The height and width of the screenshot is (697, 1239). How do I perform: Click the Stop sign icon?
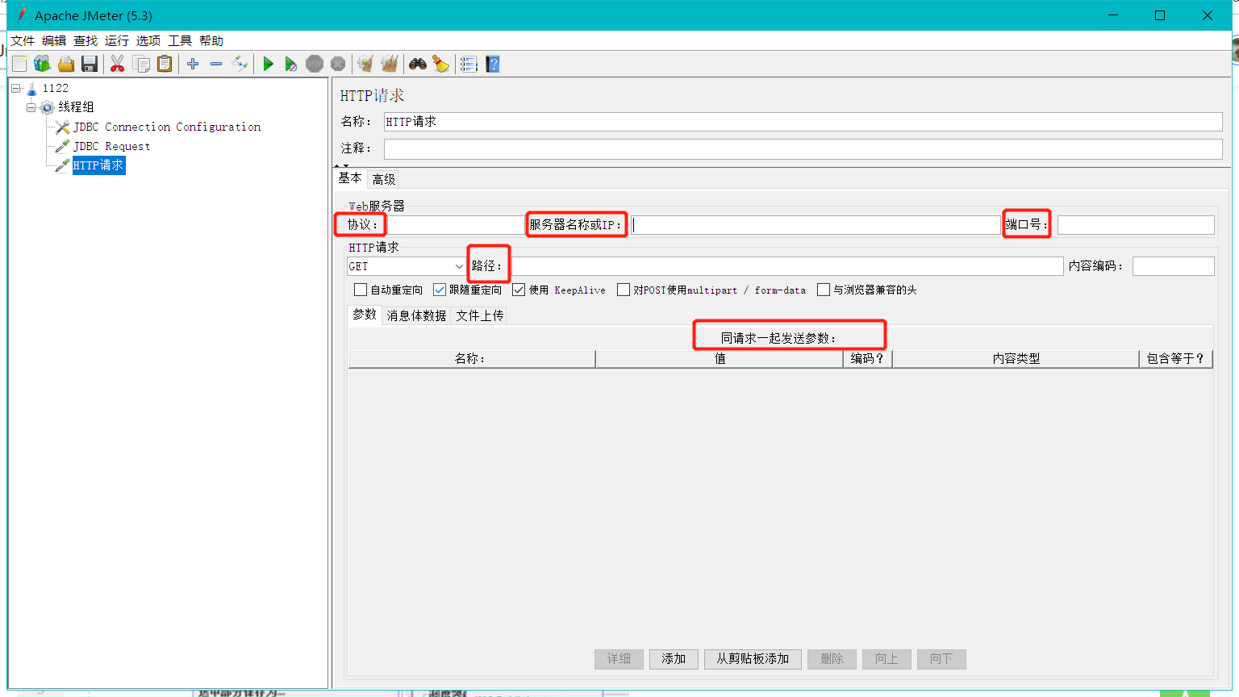[x=315, y=64]
